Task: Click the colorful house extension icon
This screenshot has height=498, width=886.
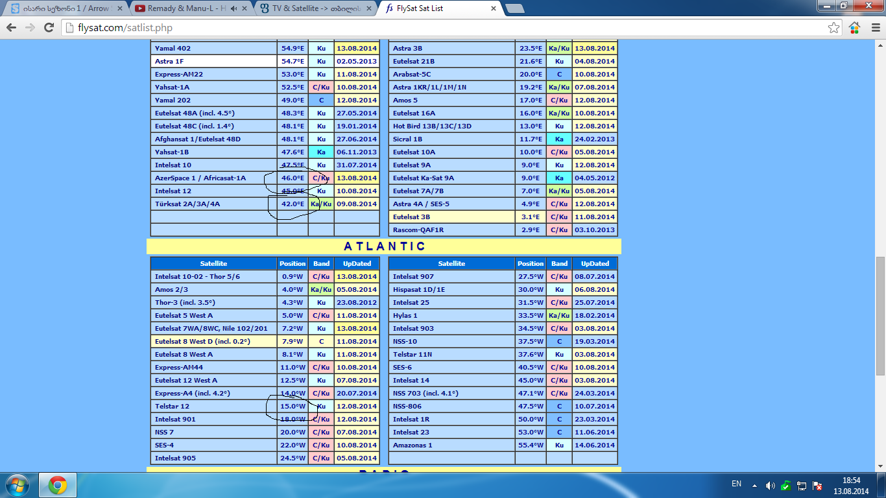Action: 854,28
